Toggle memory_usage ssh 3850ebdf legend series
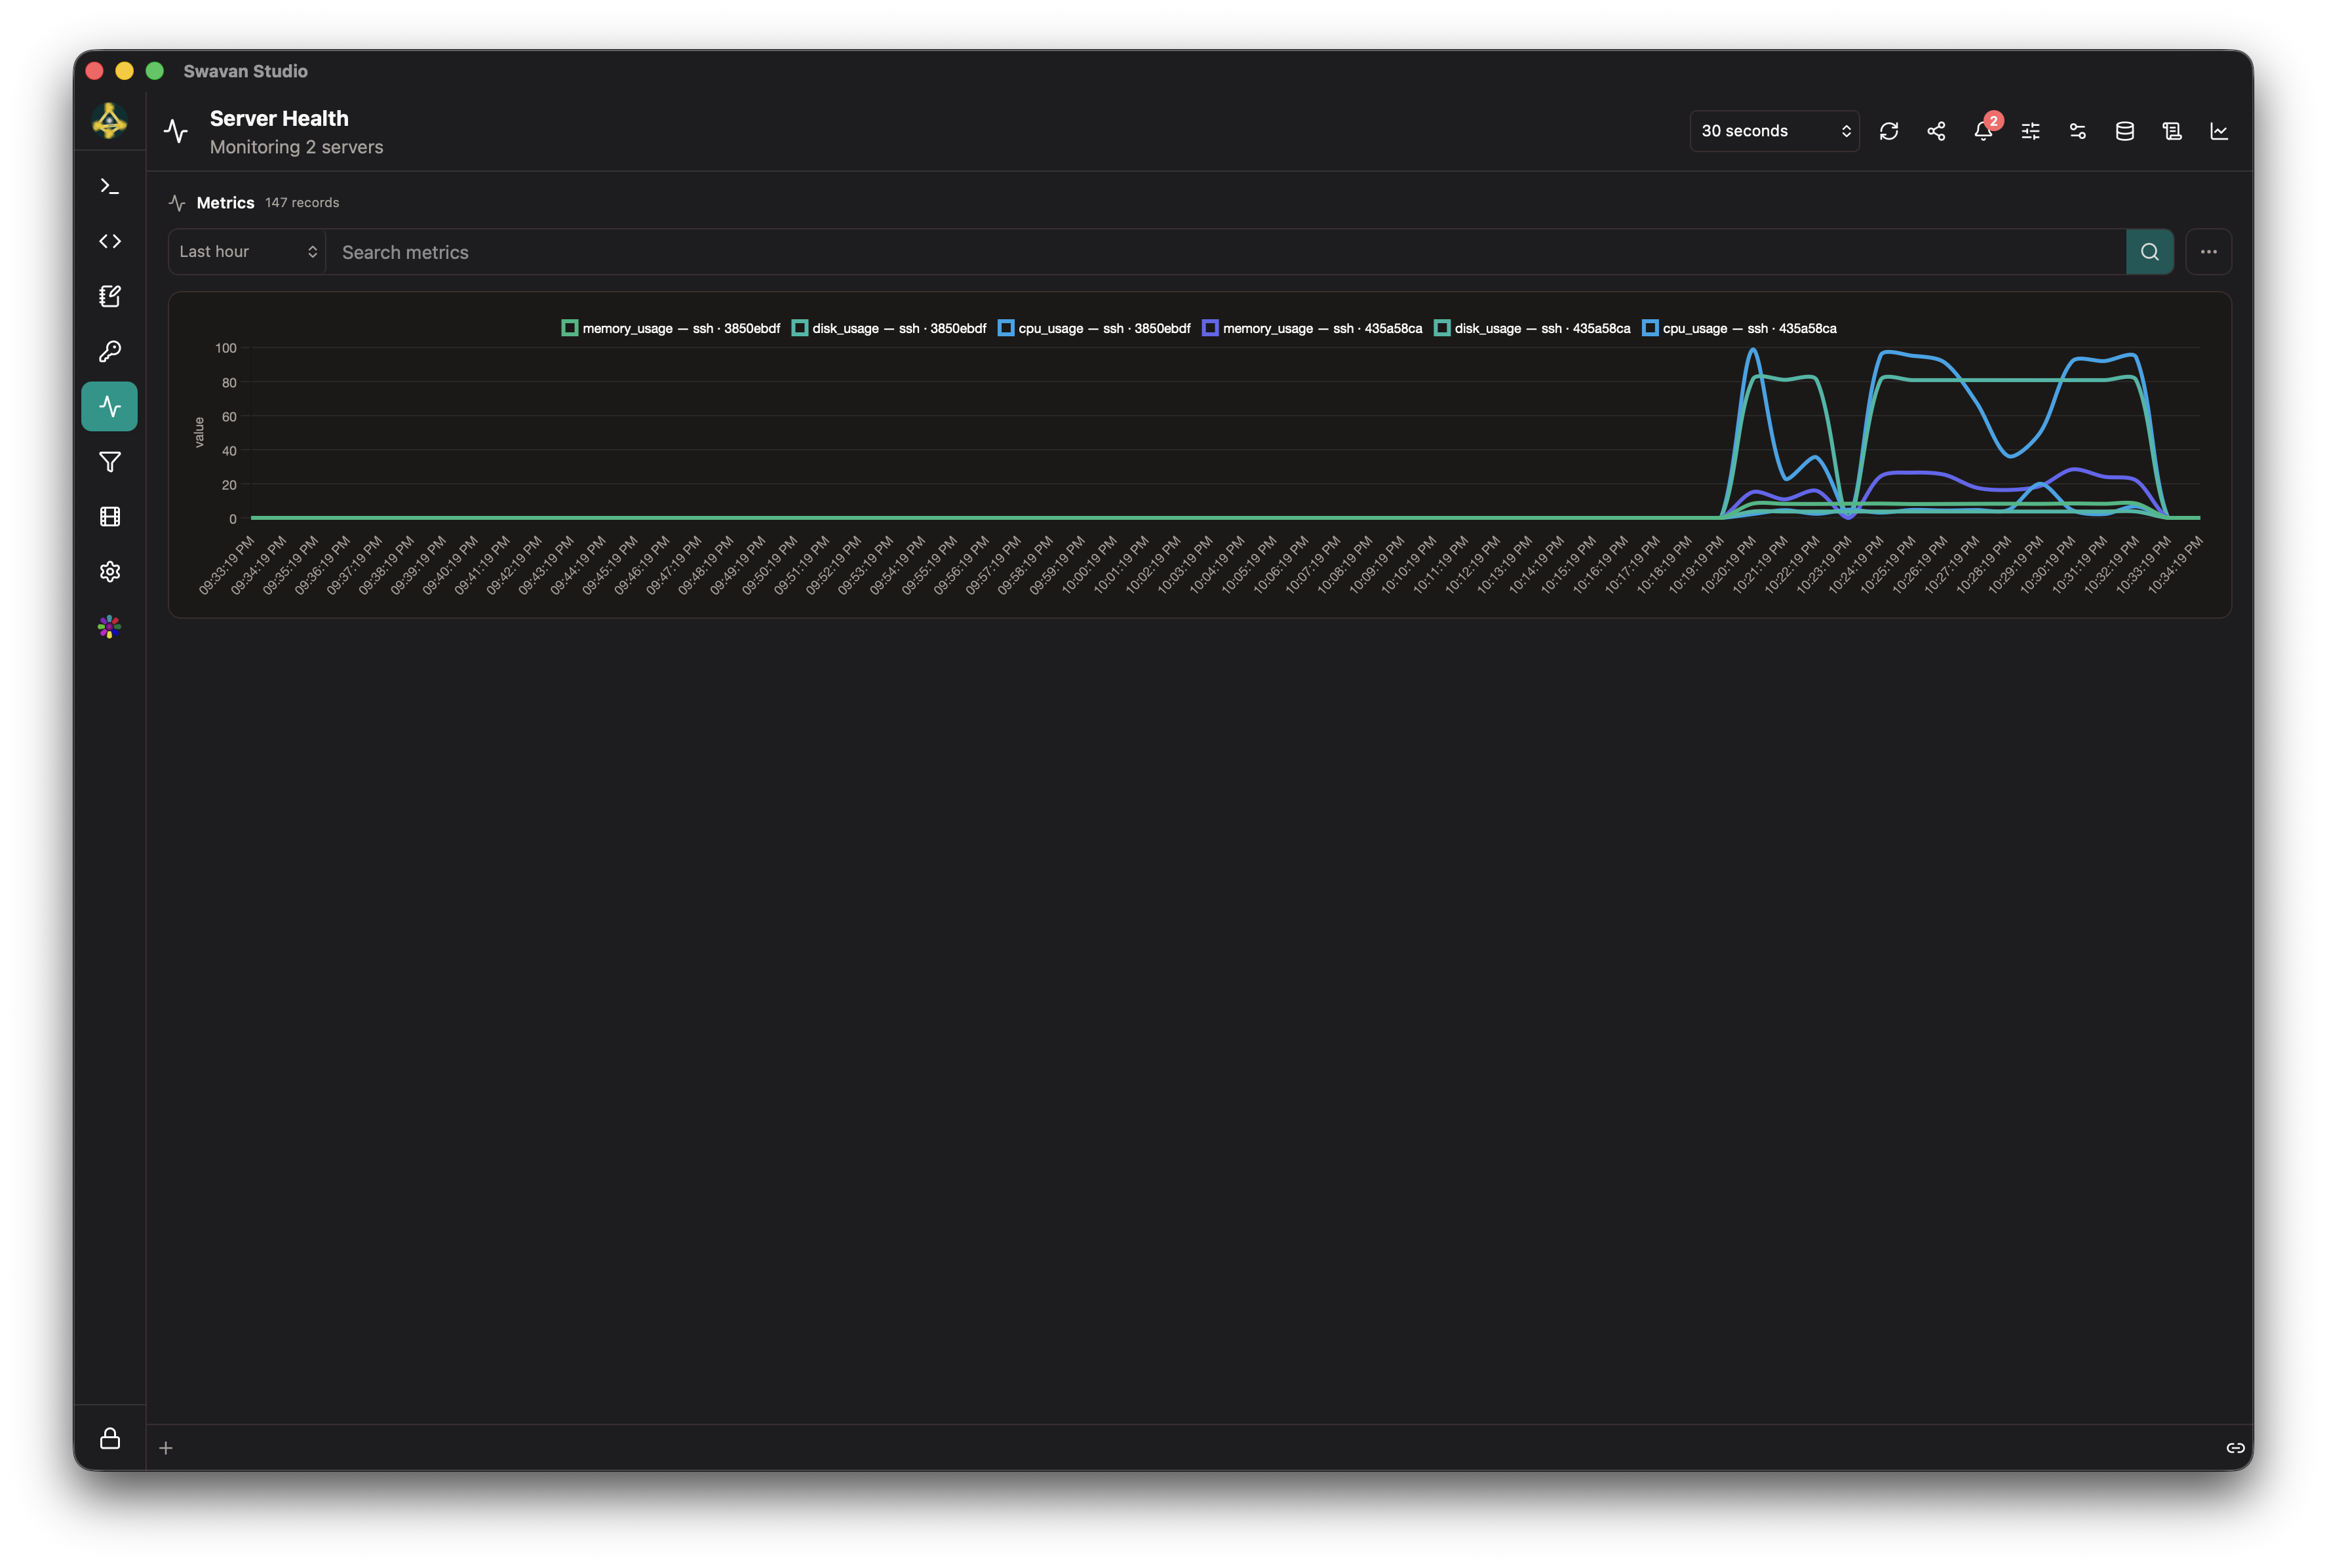The width and height of the screenshot is (2327, 1568). [x=671, y=328]
